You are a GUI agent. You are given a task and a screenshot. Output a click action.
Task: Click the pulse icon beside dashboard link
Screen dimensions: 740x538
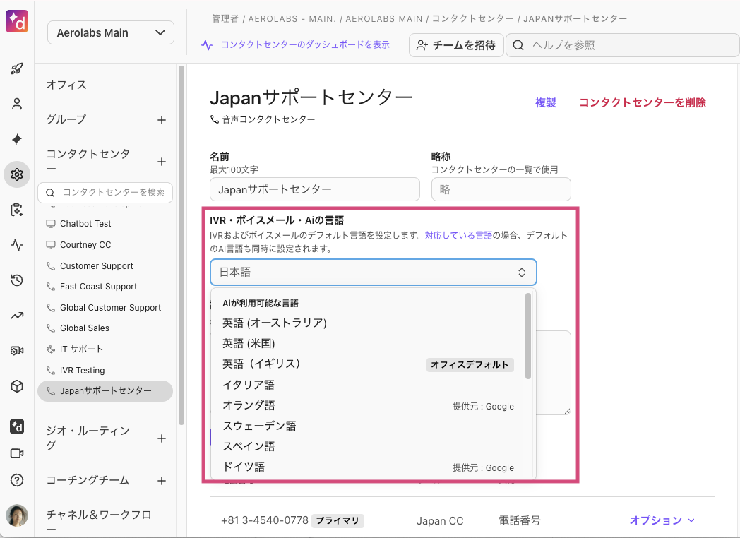point(207,45)
